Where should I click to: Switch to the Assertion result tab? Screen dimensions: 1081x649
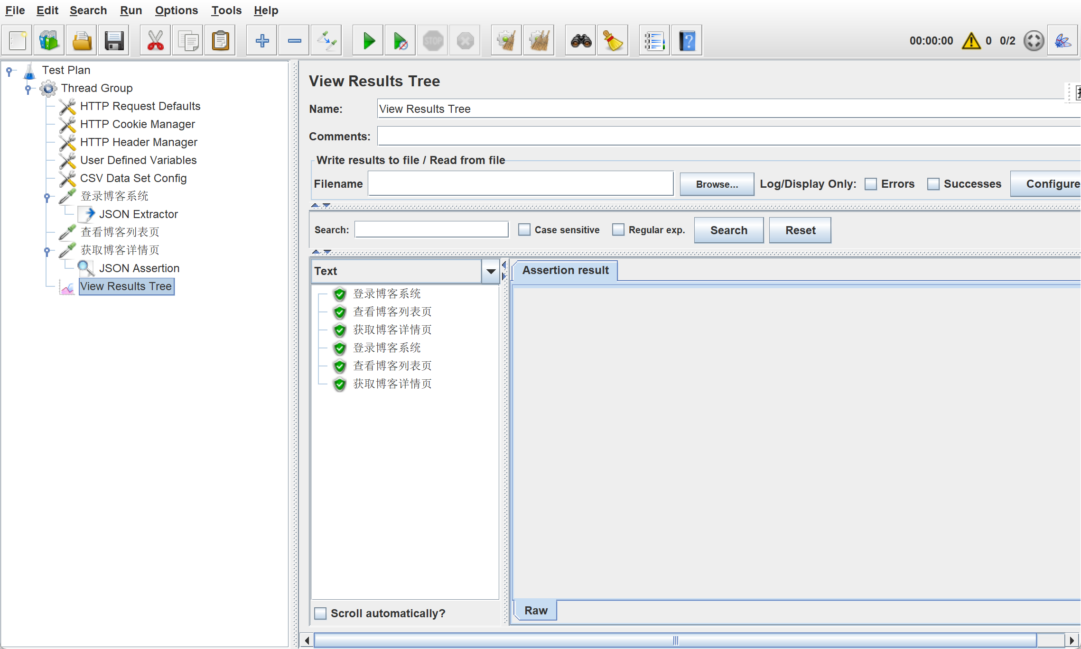(565, 270)
